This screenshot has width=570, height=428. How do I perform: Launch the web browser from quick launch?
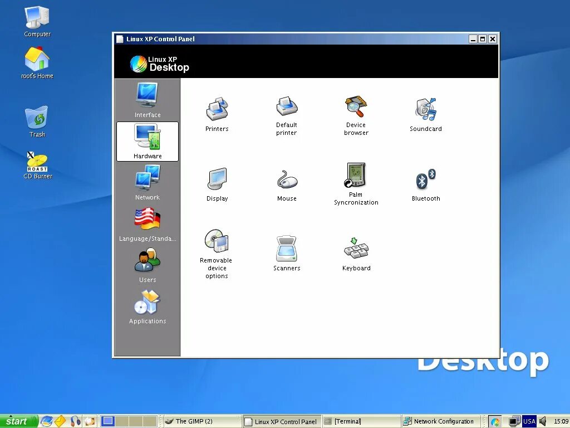47,421
